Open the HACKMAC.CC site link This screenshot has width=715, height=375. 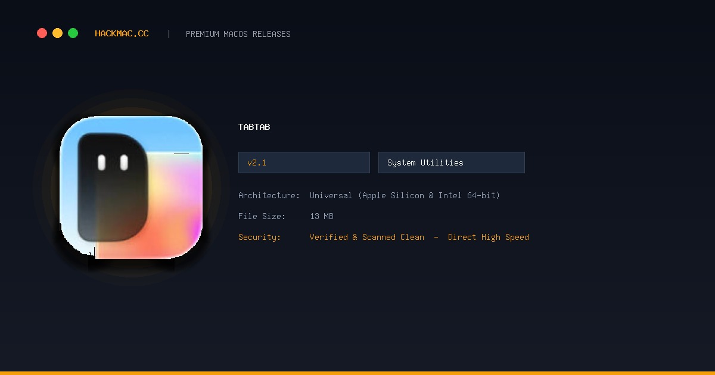(x=122, y=34)
